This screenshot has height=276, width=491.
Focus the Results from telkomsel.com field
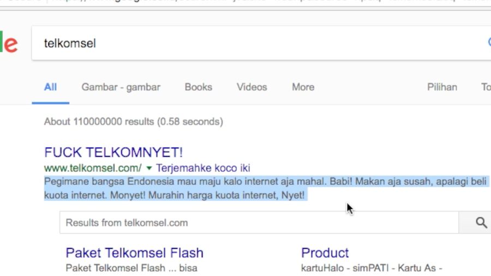(x=259, y=223)
